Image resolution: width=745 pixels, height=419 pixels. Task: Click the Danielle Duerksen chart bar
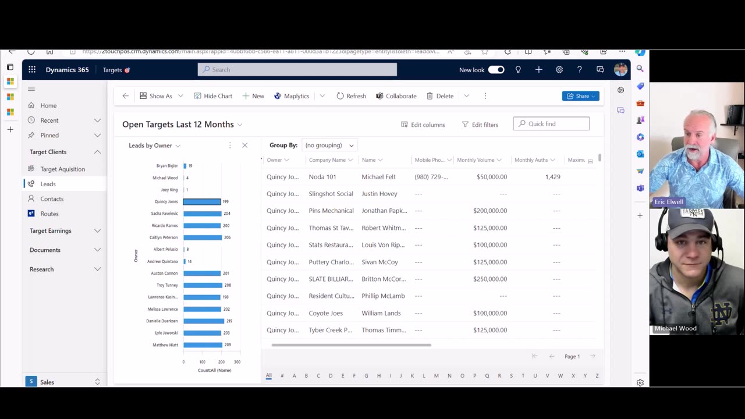pyautogui.click(x=204, y=321)
